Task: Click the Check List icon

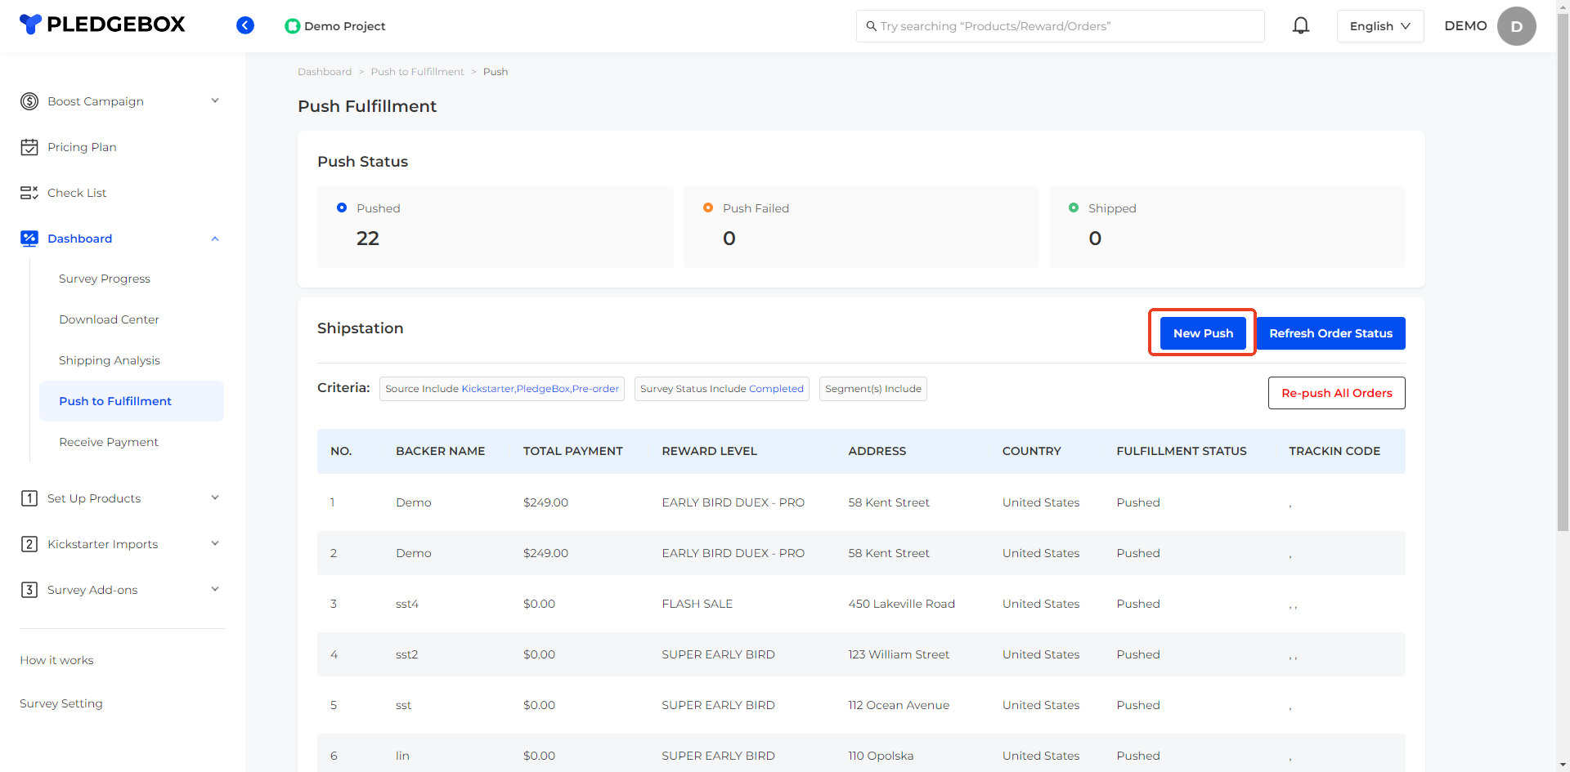Action: 29,193
